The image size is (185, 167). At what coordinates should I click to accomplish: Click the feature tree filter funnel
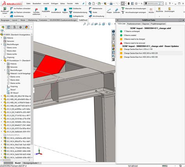(2, 31)
